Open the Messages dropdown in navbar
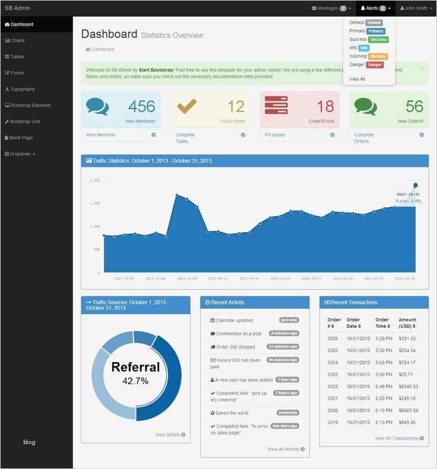The image size is (437, 469). (x=331, y=8)
